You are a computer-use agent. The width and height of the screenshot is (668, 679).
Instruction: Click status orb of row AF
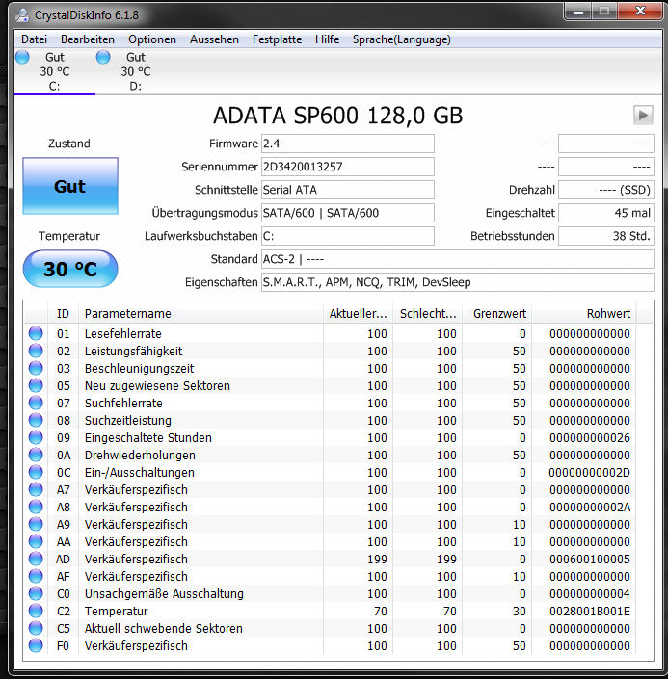tap(36, 576)
